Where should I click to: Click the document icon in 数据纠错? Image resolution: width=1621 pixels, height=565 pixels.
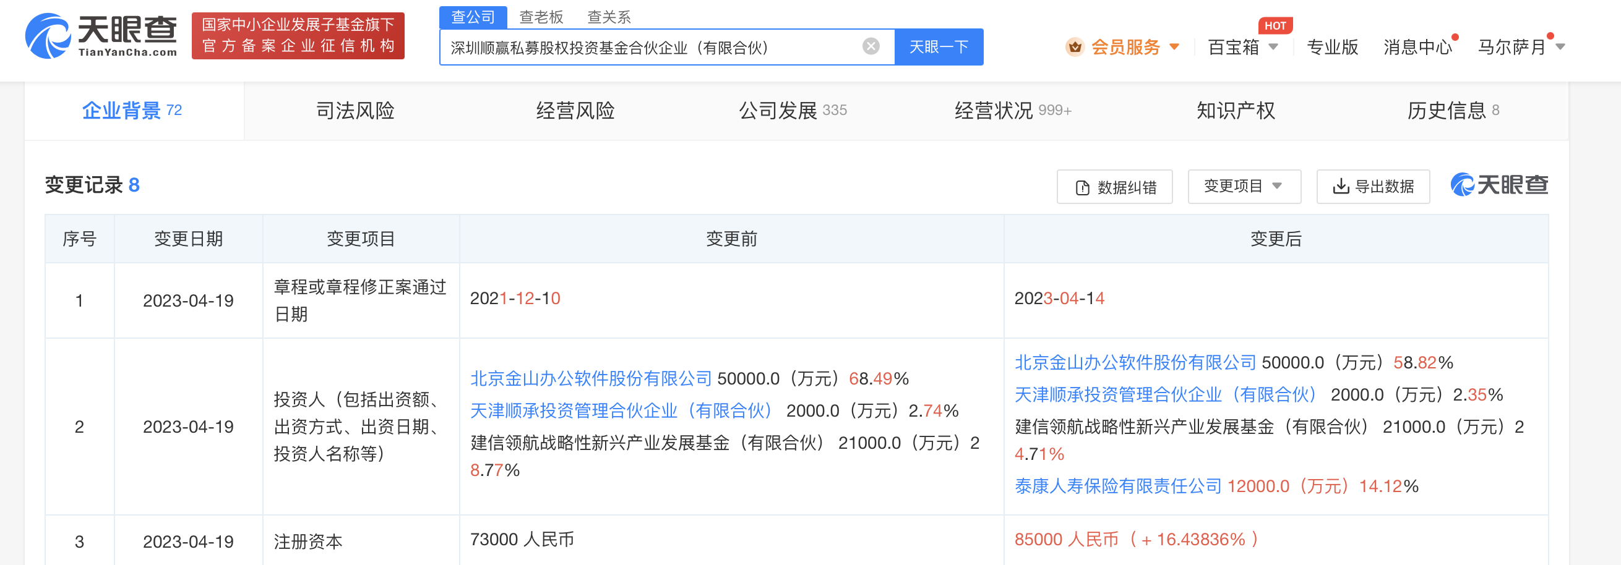click(x=1082, y=187)
